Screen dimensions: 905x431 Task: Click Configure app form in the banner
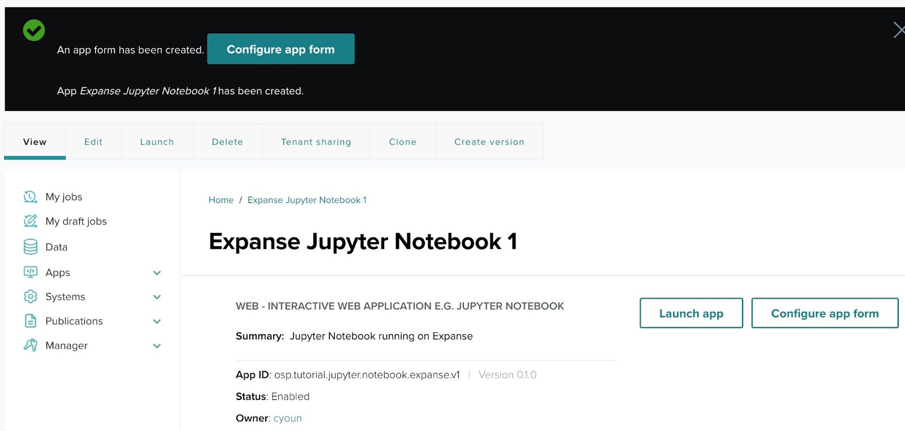click(x=281, y=49)
